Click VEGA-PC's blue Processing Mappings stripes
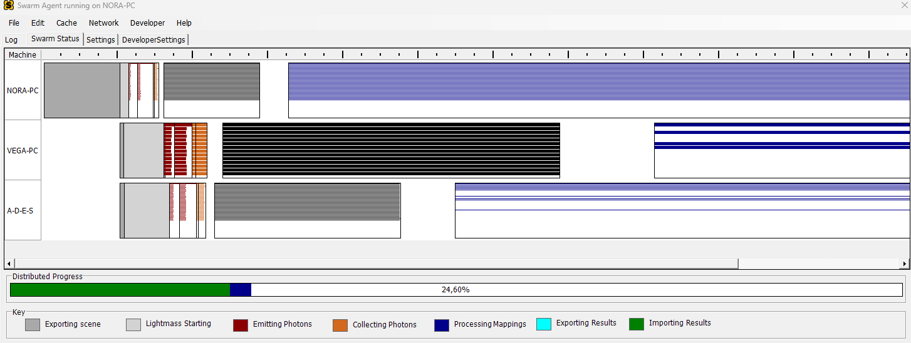 [781, 135]
